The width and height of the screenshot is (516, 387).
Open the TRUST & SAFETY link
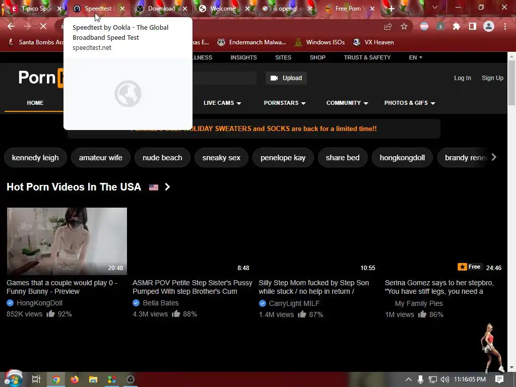point(367,57)
